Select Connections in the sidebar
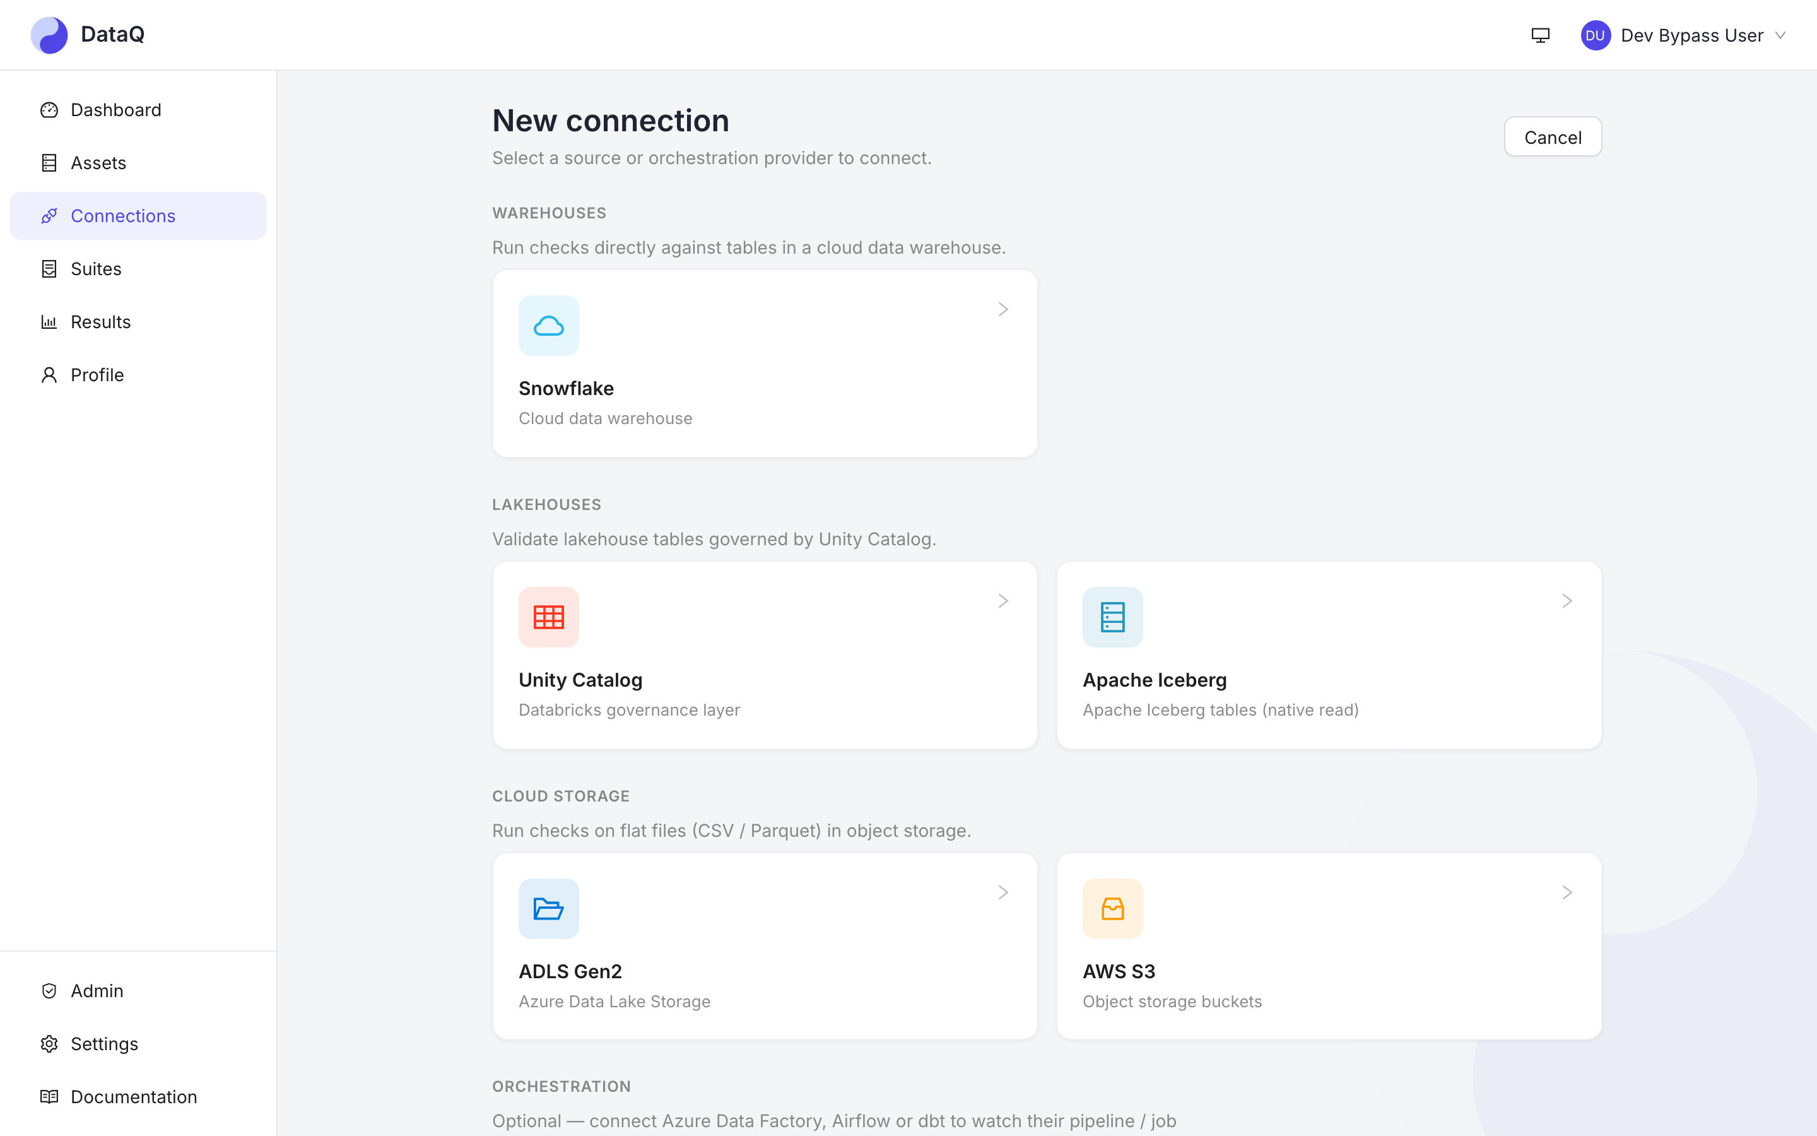This screenshot has width=1817, height=1136. click(138, 216)
